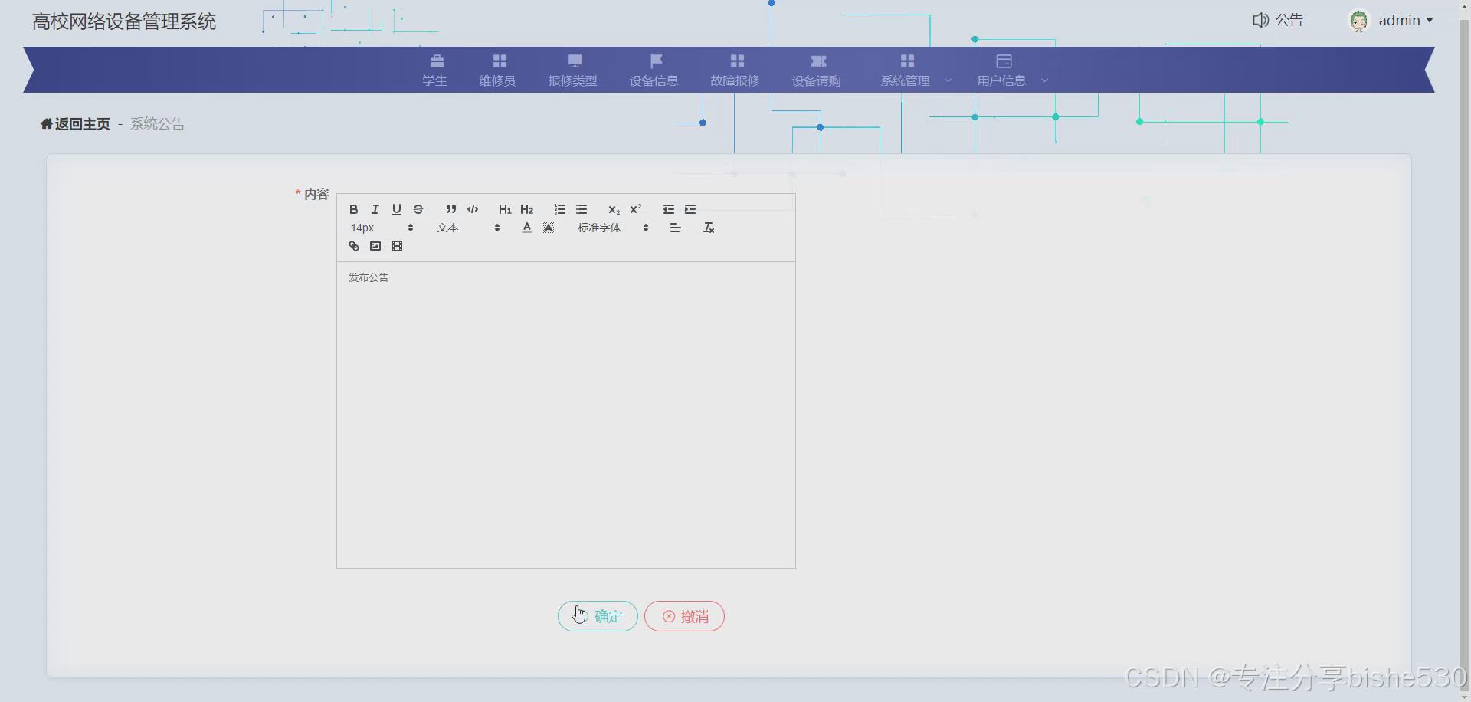Open the 维修员 menu

(498, 71)
